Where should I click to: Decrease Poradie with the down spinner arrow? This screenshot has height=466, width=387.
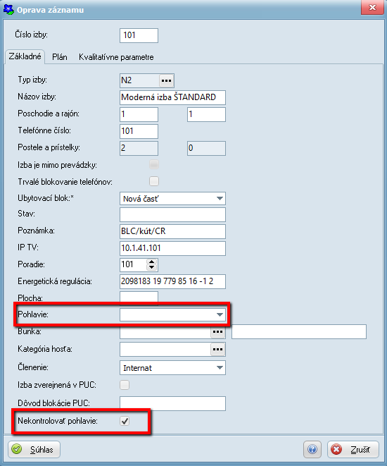point(152,267)
